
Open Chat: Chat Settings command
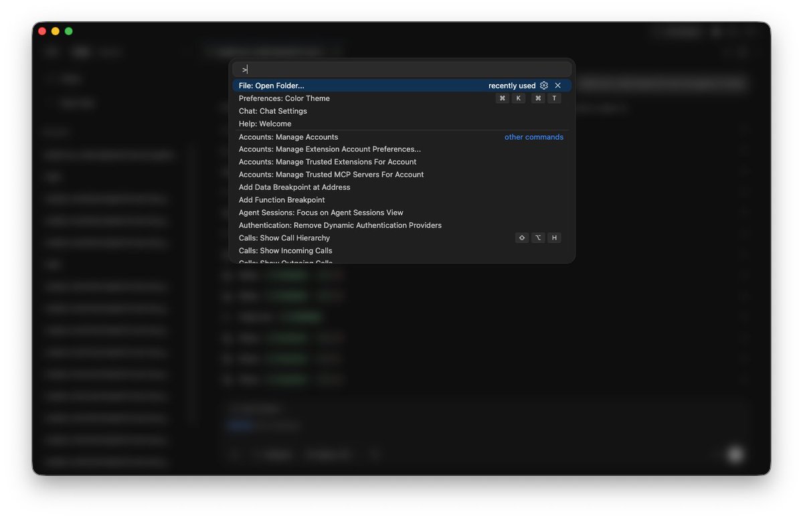(x=401, y=111)
